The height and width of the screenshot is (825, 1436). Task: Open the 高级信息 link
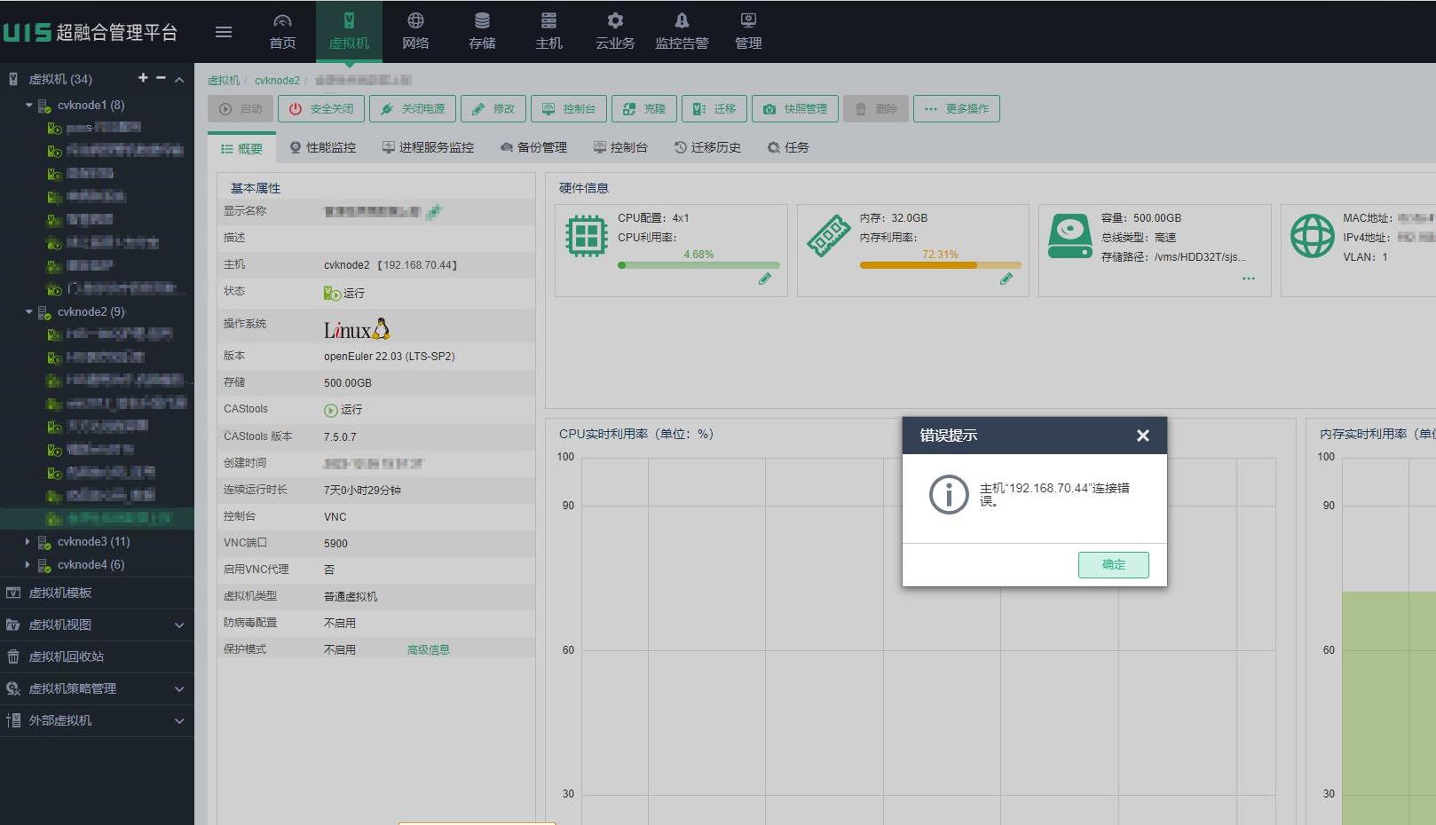tap(428, 650)
